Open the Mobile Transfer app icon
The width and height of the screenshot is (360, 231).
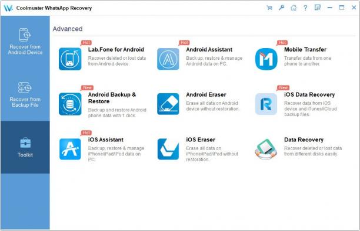click(x=266, y=59)
